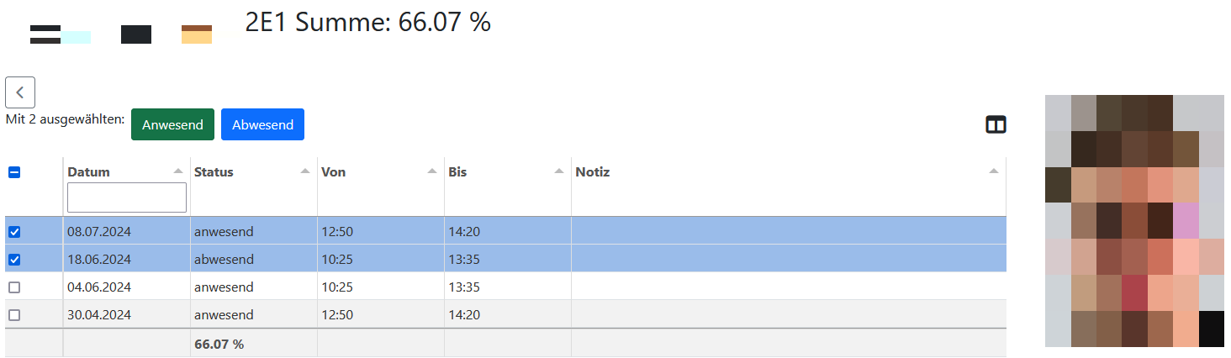Viewport: 1231px width, 358px height.
Task: Uncheck the 18.06.2024 row checkbox
Action: point(14,260)
